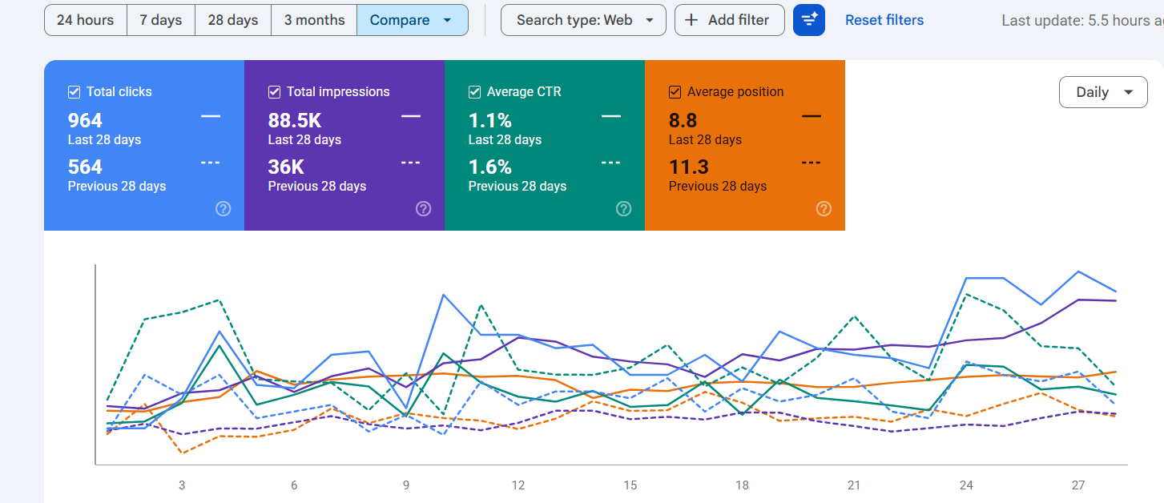Switch to the 7 days range

click(161, 20)
